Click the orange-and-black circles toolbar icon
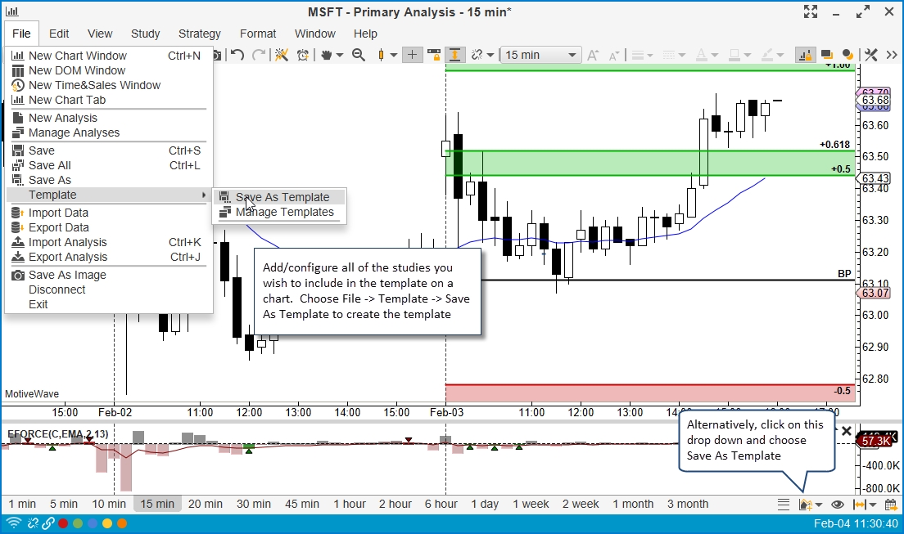Viewport: 904px width, 534px height. pyautogui.click(x=847, y=55)
